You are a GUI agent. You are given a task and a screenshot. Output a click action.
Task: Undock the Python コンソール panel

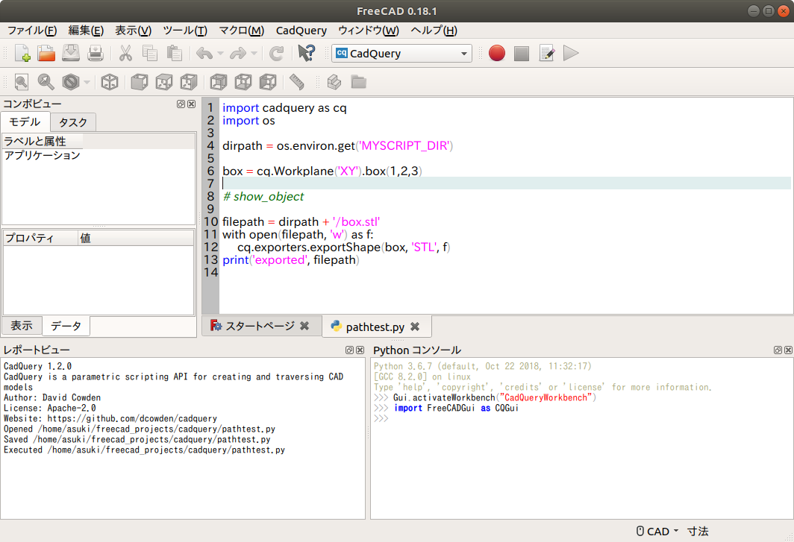click(x=776, y=350)
